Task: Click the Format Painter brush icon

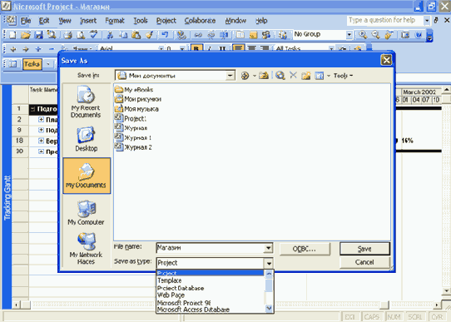Action: point(149,35)
